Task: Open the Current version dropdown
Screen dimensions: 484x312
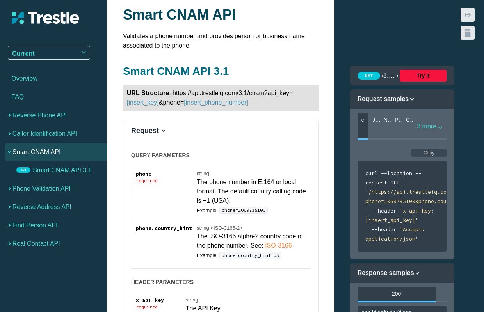Action: [49, 53]
